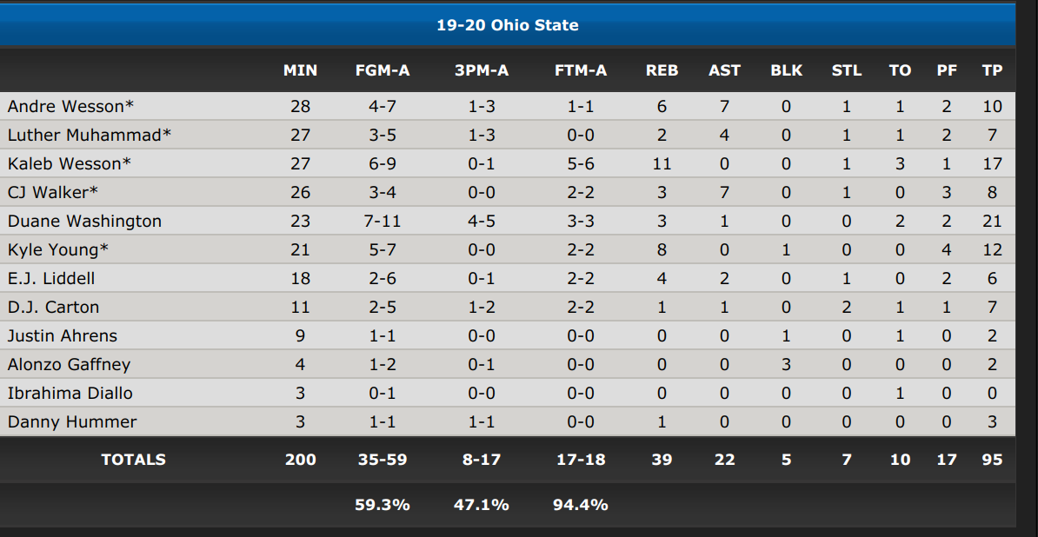Choose E.J. Liddell in the table
Viewport: 1038px width, 537px height.
(51, 278)
